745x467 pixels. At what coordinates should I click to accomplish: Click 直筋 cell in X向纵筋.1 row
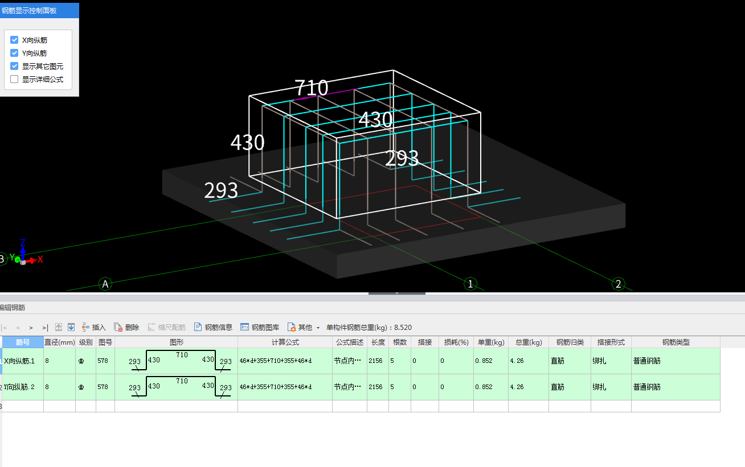[x=570, y=361]
